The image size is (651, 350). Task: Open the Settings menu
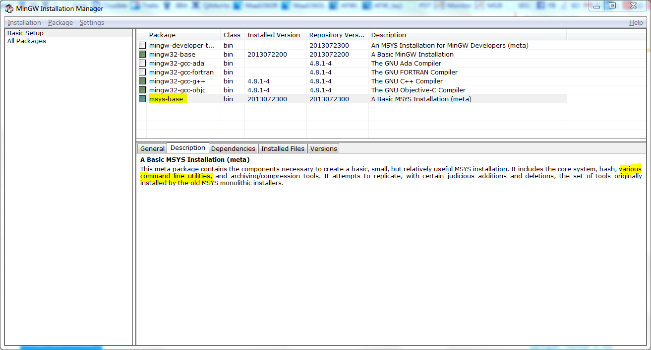coord(92,22)
